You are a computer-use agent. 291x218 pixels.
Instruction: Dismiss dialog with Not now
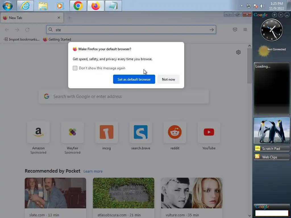pyautogui.click(x=169, y=79)
